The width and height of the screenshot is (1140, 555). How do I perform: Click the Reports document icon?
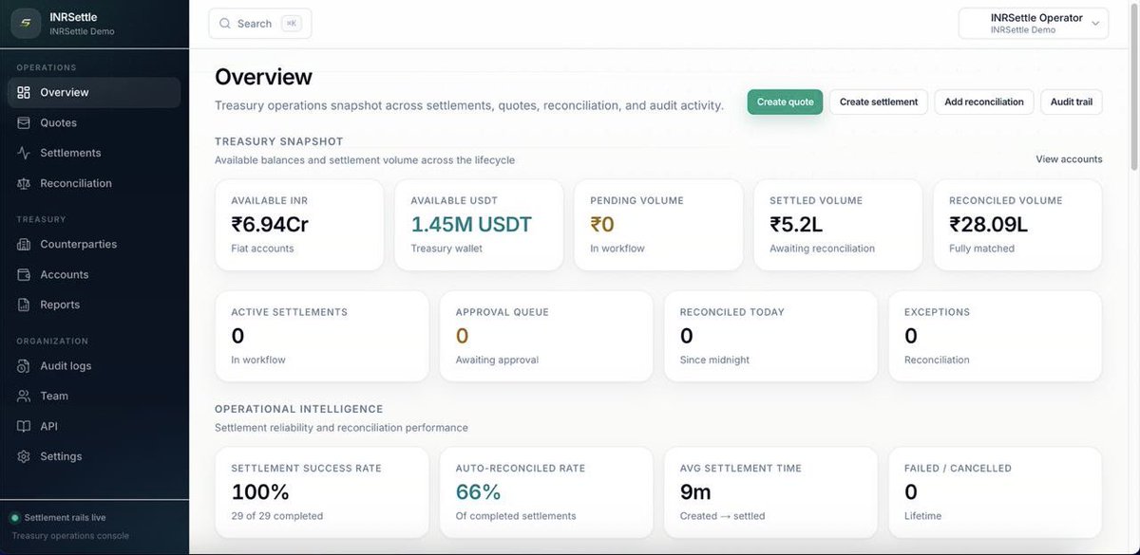[24, 305]
